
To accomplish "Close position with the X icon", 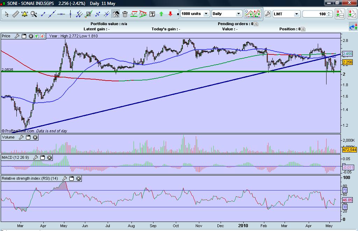I will pyautogui.click(x=303, y=29).
